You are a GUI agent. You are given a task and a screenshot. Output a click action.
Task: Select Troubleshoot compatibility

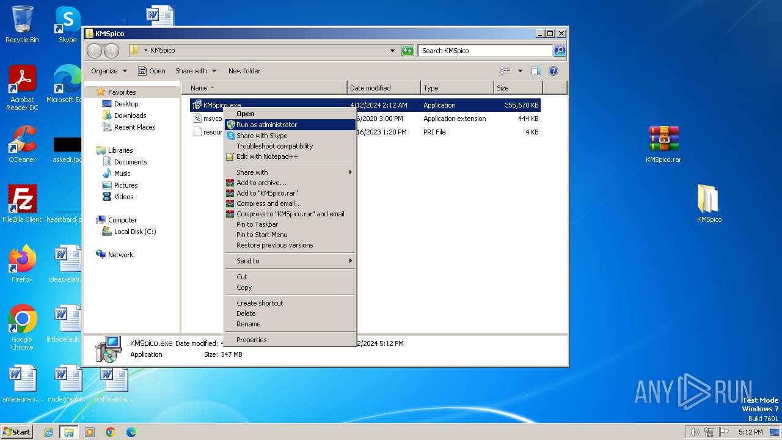[x=290, y=146]
